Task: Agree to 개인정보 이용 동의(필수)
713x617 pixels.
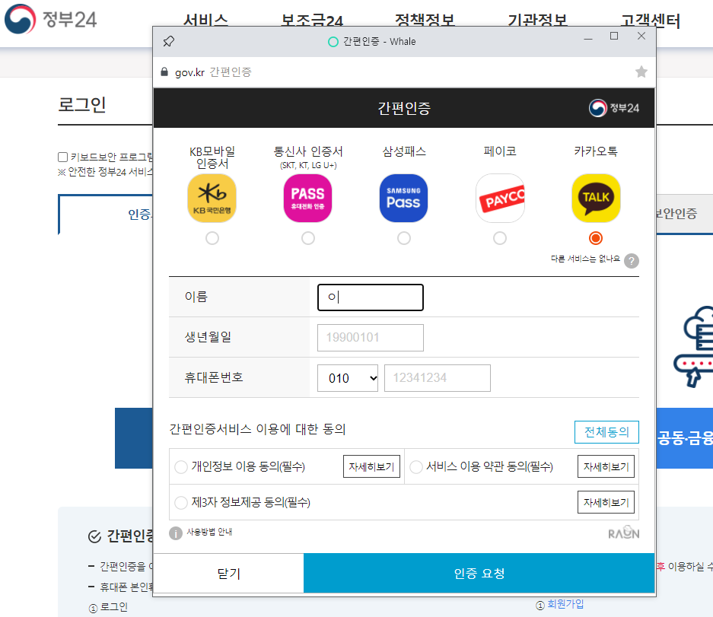Action: point(181,467)
